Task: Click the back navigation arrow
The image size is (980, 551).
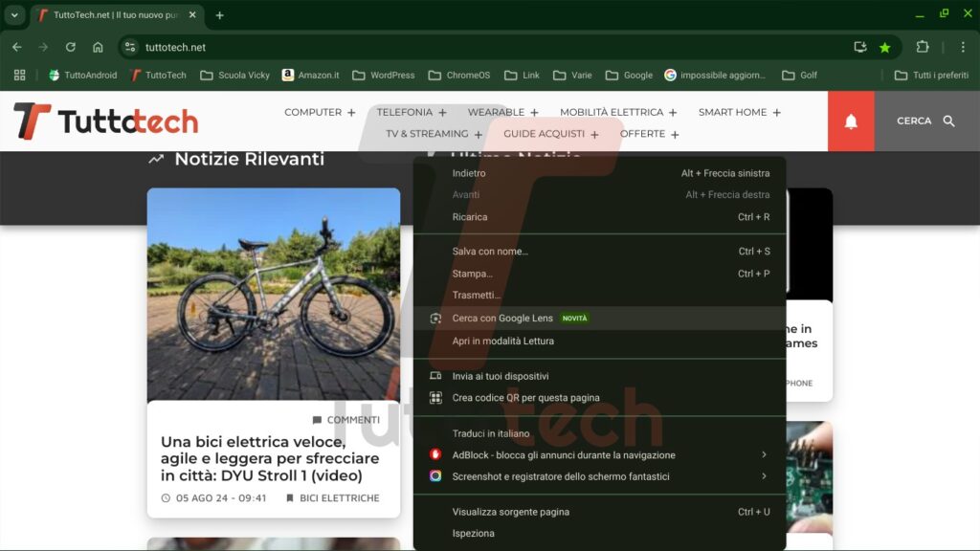Action: click(x=16, y=46)
